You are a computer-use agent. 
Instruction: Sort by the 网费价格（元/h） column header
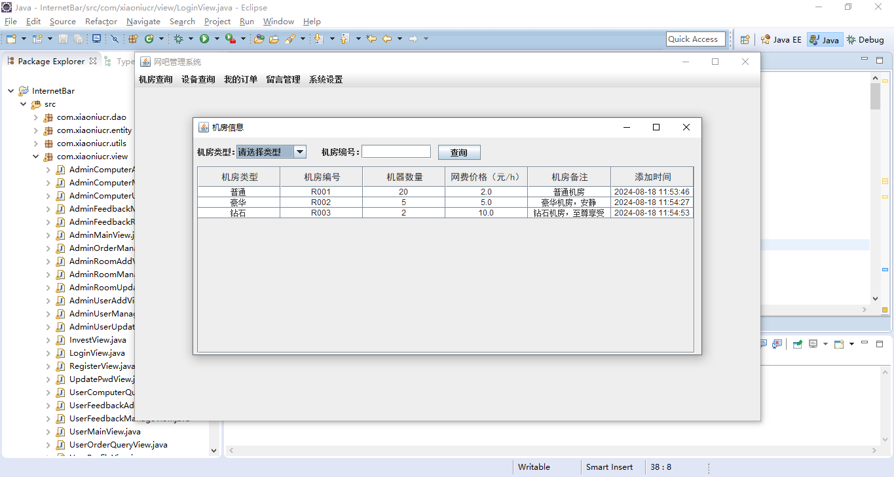tap(486, 177)
